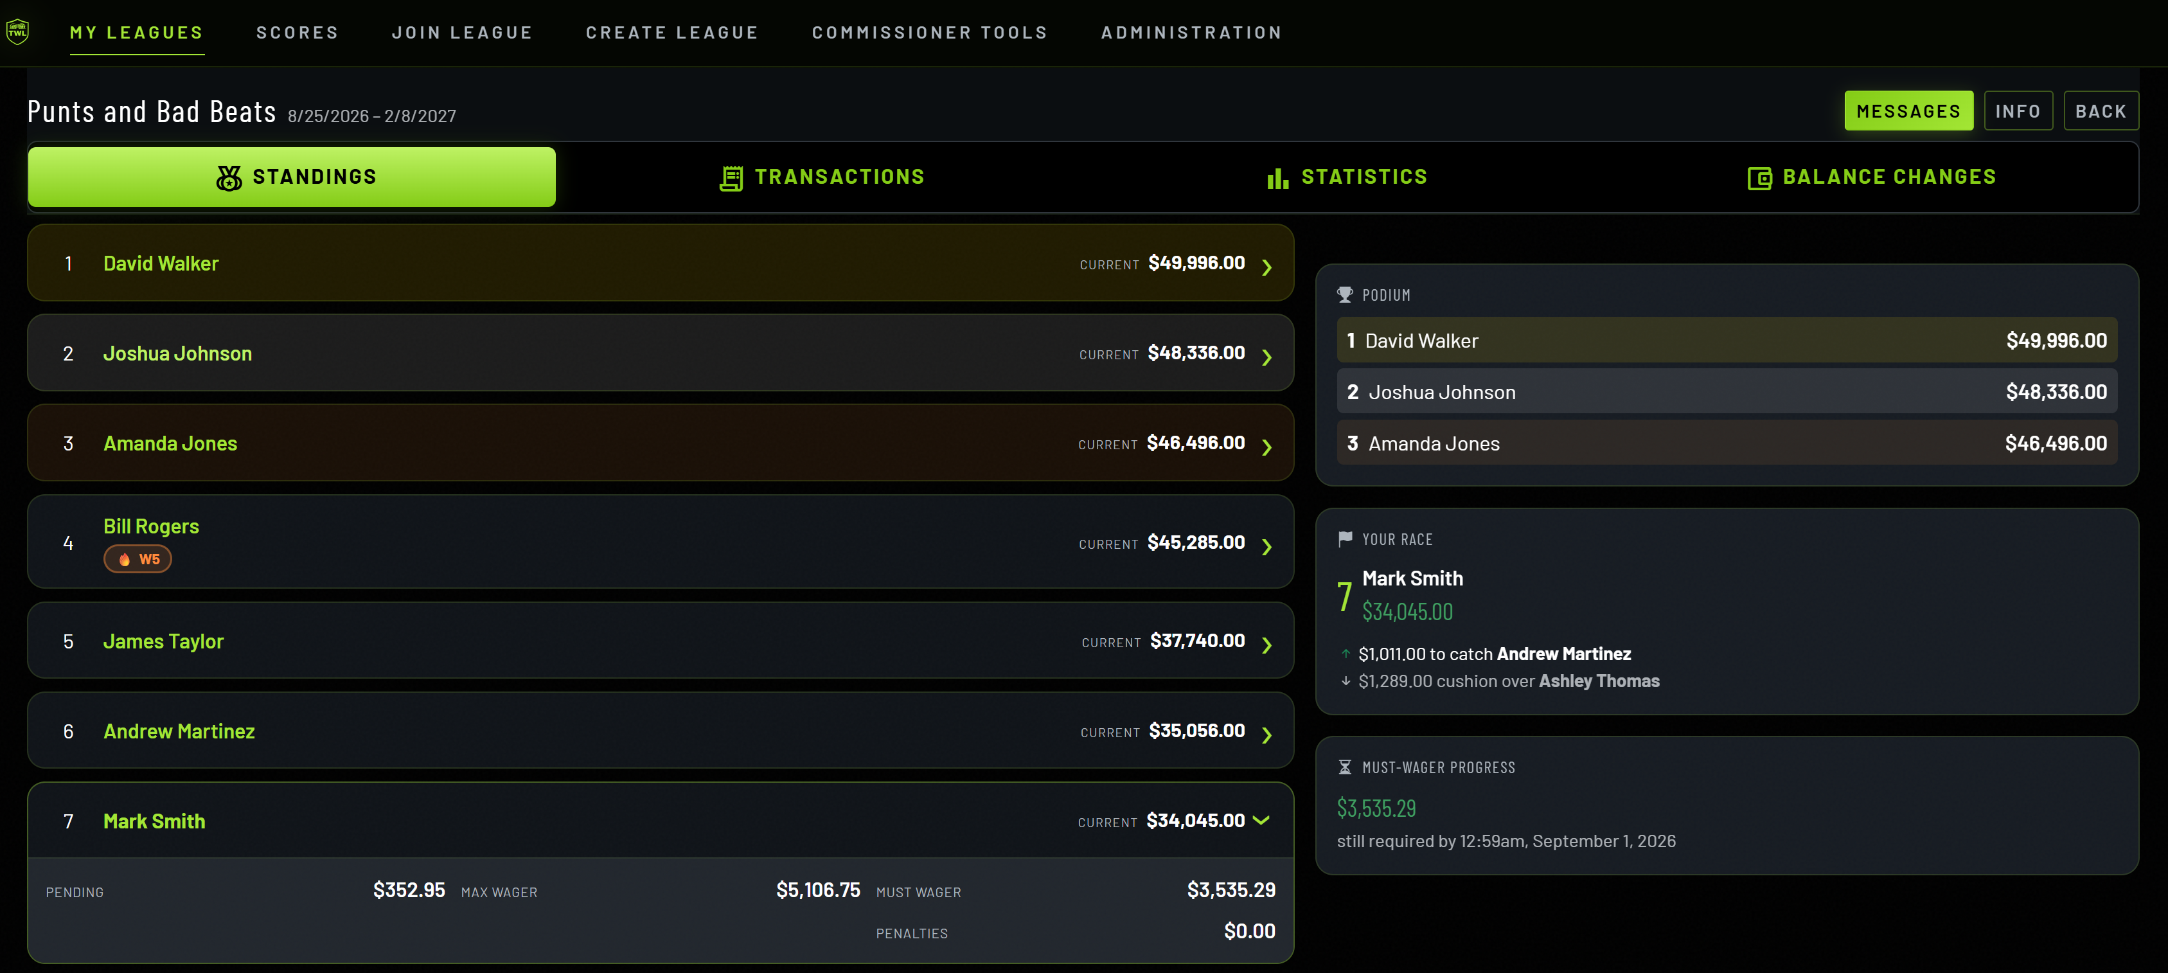Open Joshua Johnson's name link in standings
This screenshot has height=973, width=2168.
(177, 353)
